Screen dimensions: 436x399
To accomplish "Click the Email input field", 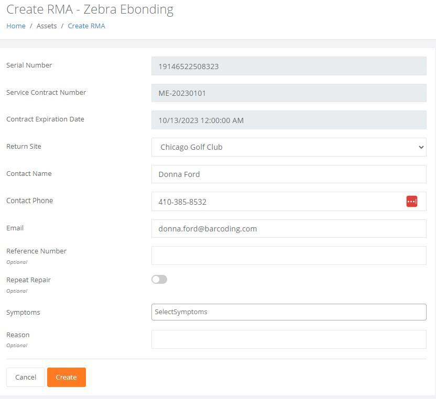I will [289, 228].
